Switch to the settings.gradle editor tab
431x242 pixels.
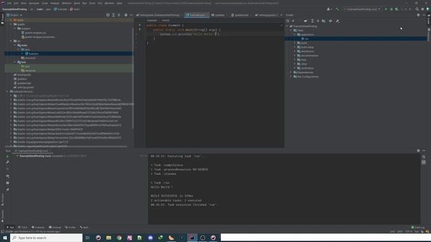(267, 15)
